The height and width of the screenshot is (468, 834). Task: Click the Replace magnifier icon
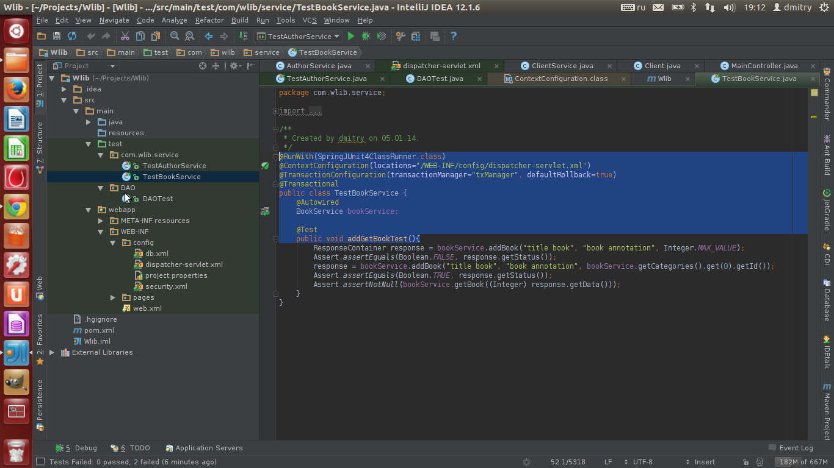[x=190, y=37]
